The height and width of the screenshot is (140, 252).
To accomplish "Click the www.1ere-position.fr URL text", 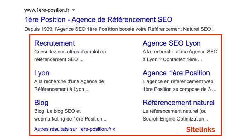I will [47, 10].
